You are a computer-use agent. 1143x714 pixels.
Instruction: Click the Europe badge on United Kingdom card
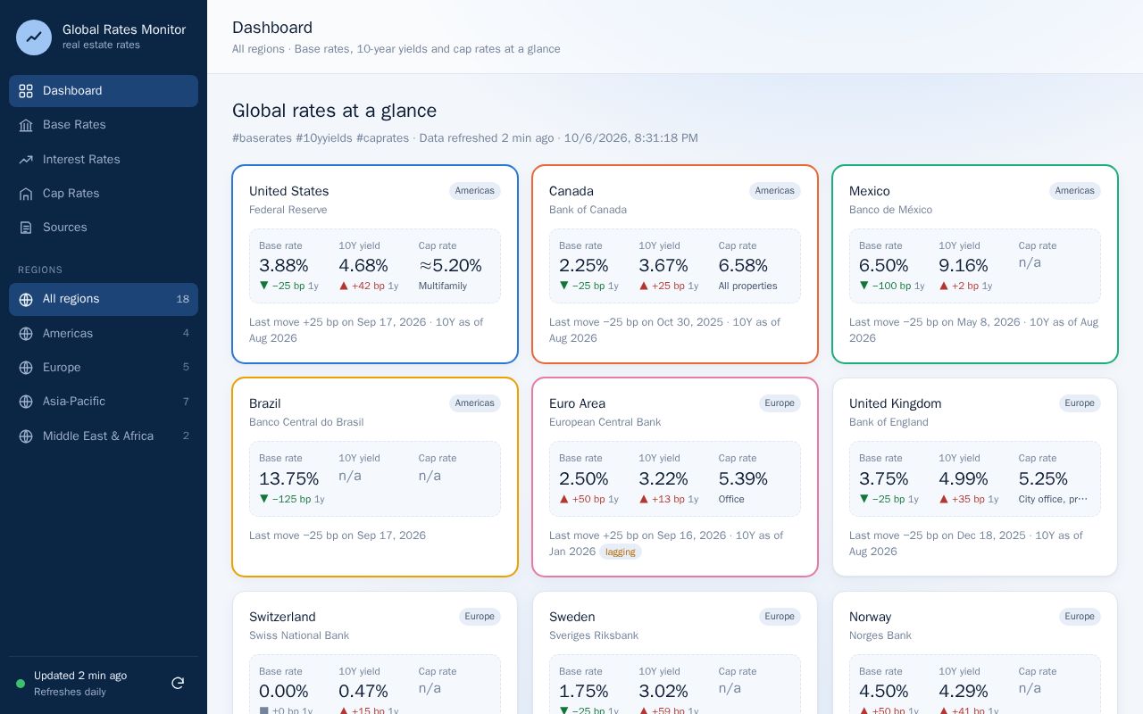click(x=1080, y=403)
